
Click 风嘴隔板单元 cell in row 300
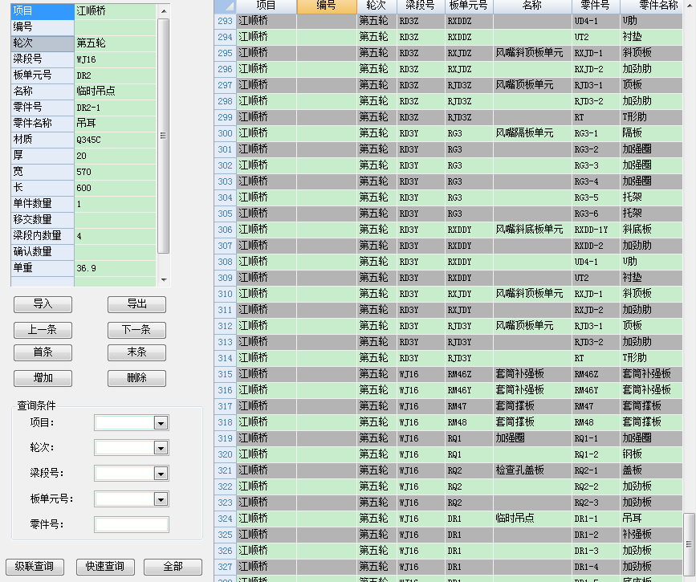coord(532,133)
